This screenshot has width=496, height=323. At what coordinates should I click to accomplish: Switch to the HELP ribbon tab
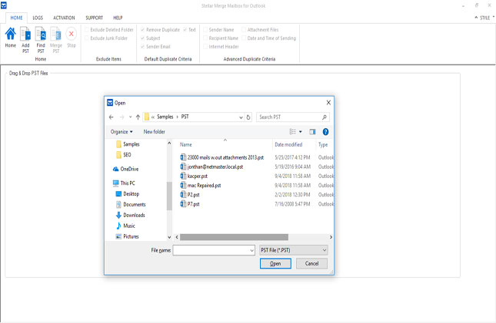click(x=118, y=18)
